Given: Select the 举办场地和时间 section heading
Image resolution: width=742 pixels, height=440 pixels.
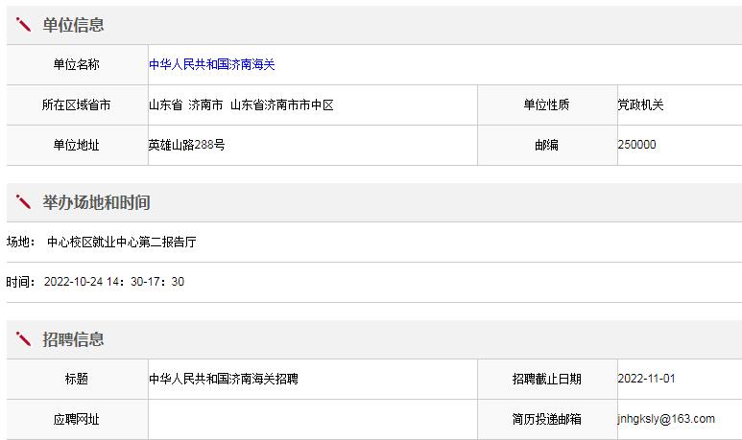Looking at the screenshot, I should (96, 202).
